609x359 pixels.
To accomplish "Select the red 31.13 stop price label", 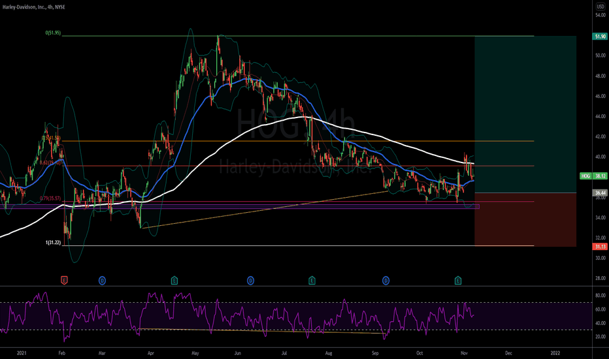I will (x=600, y=247).
